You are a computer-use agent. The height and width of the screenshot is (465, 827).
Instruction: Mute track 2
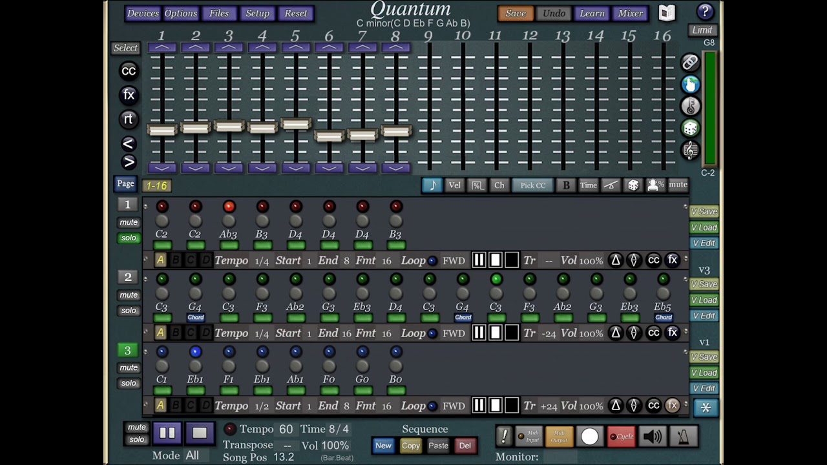(x=129, y=295)
